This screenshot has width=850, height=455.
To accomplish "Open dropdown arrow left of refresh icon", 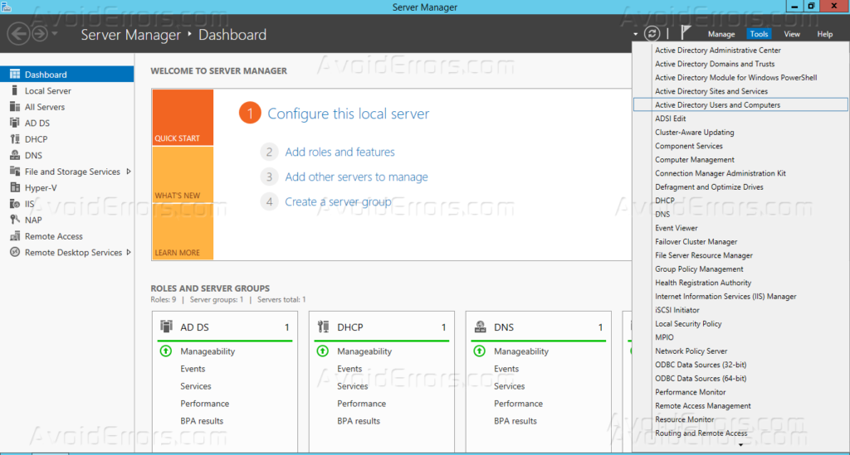I will click(x=635, y=34).
